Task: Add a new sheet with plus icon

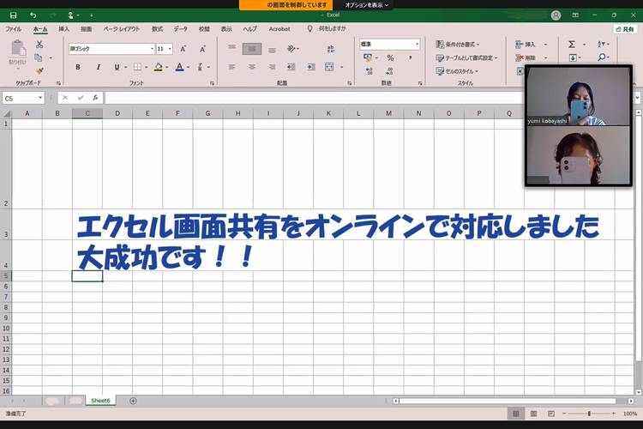Action: (x=133, y=401)
